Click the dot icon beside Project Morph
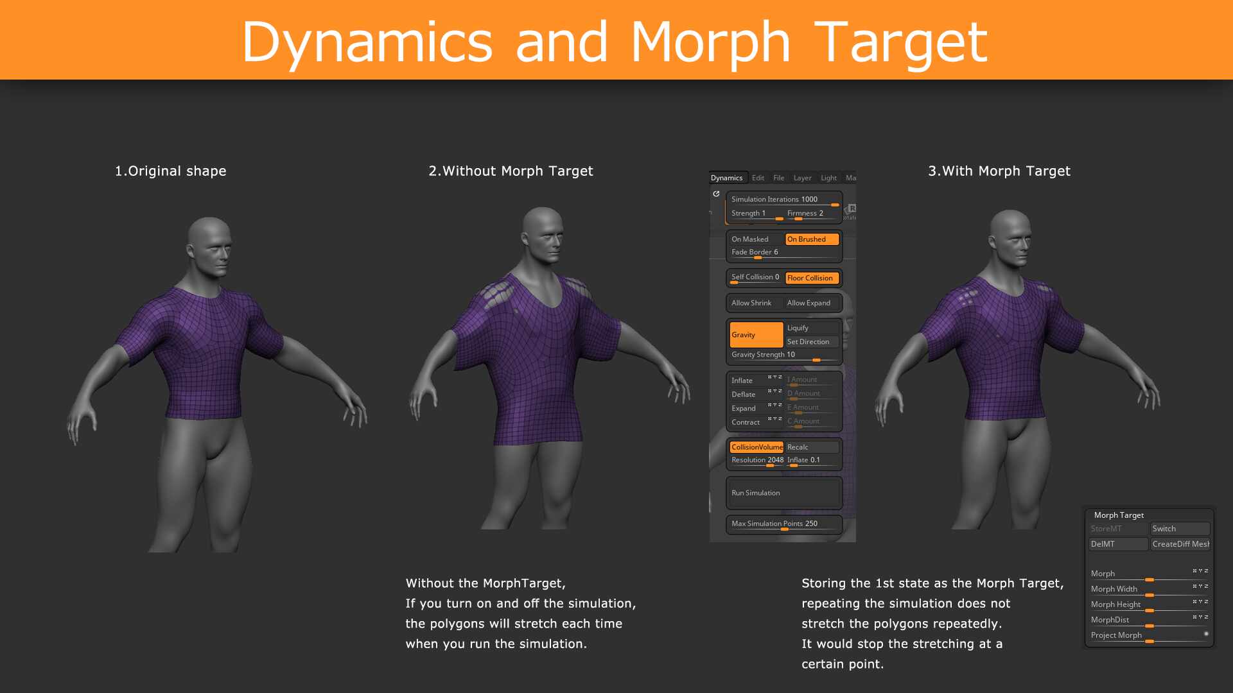The height and width of the screenshot is (693, 1233). [1206, 634]
